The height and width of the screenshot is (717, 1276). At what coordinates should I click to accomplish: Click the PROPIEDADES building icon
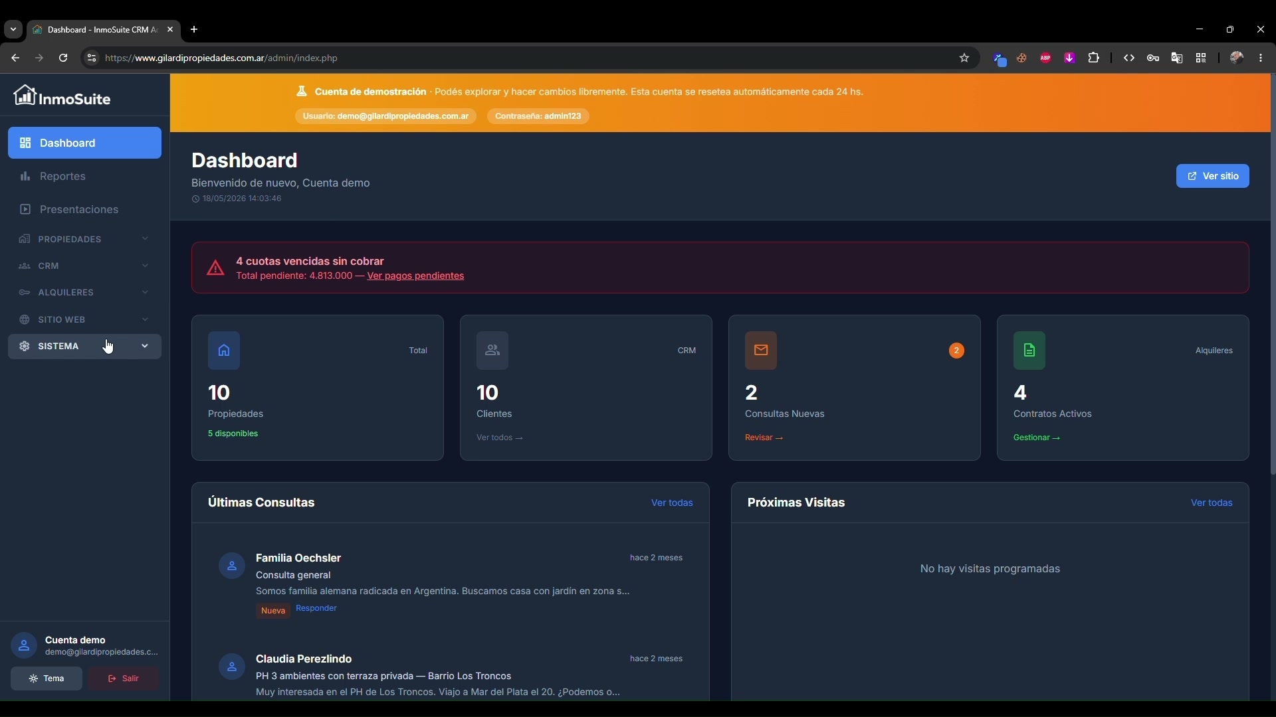point(25,239)
